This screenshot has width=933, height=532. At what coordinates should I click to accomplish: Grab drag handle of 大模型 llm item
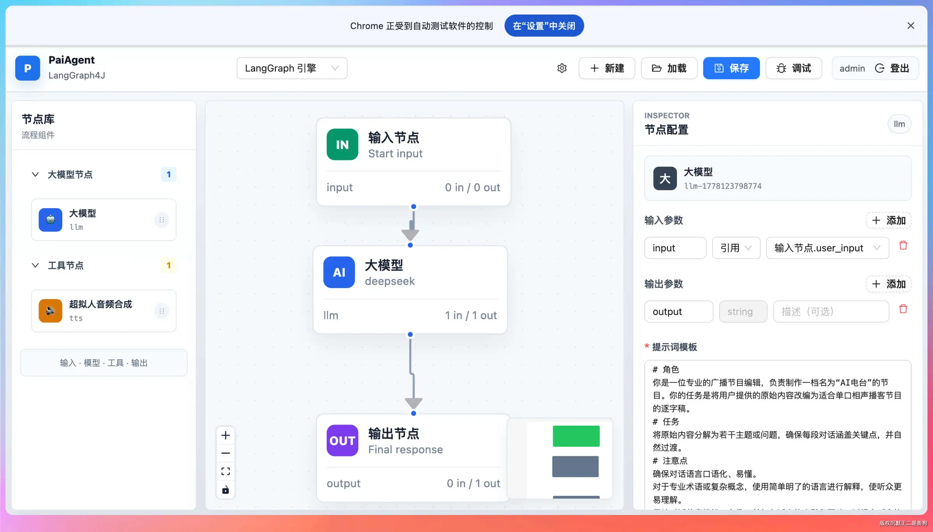161,220
